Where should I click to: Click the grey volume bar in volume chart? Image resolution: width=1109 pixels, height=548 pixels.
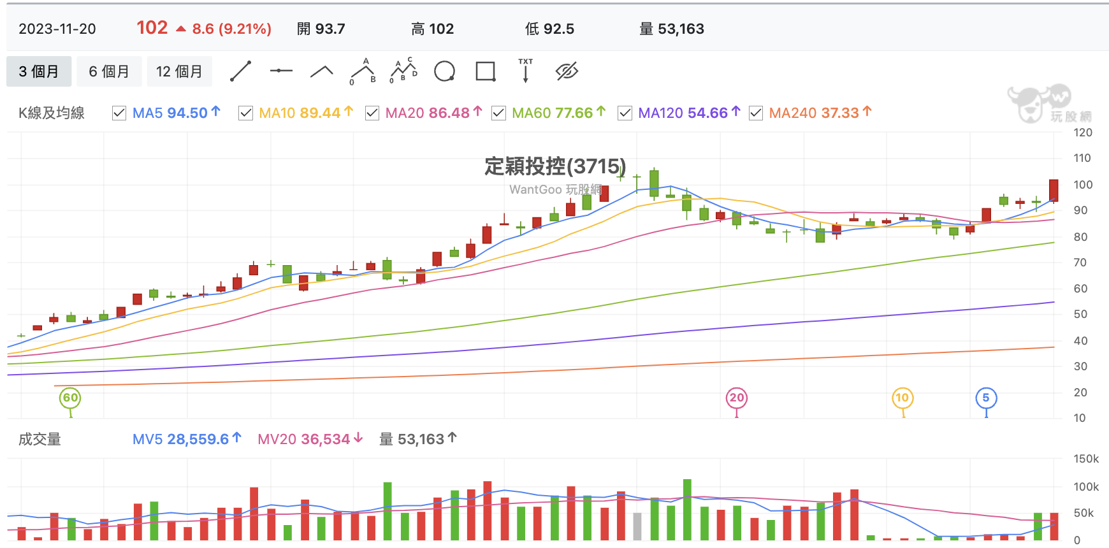637,526
